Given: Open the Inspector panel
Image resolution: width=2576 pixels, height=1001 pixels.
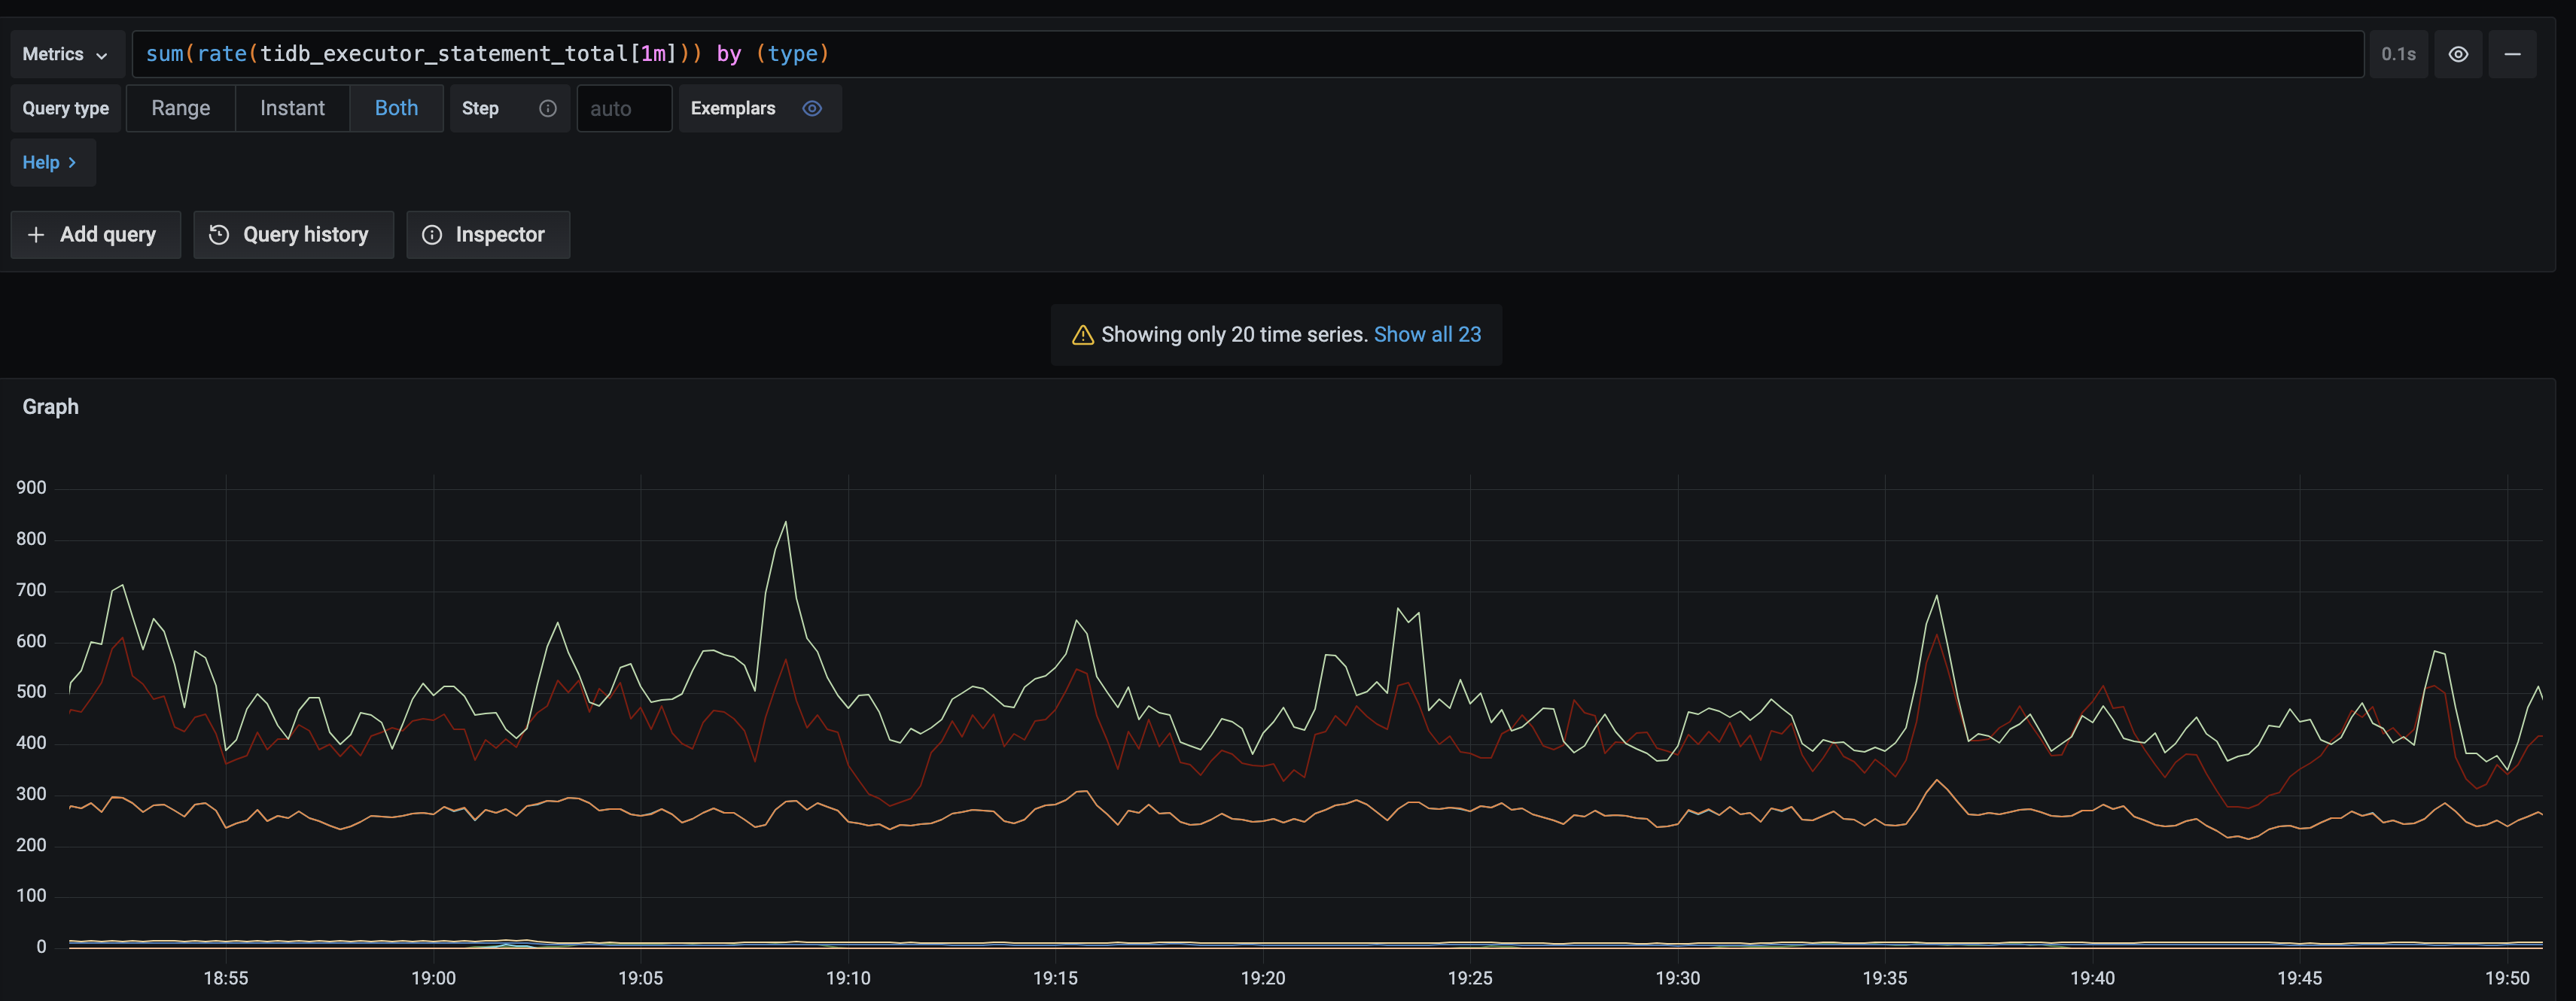Looking at the screenshot, I should [x=487, y=234].
